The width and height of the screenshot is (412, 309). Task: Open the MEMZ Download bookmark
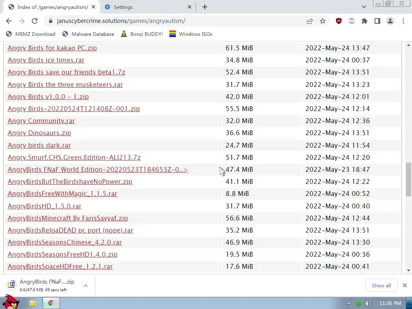tap(31, 34)
